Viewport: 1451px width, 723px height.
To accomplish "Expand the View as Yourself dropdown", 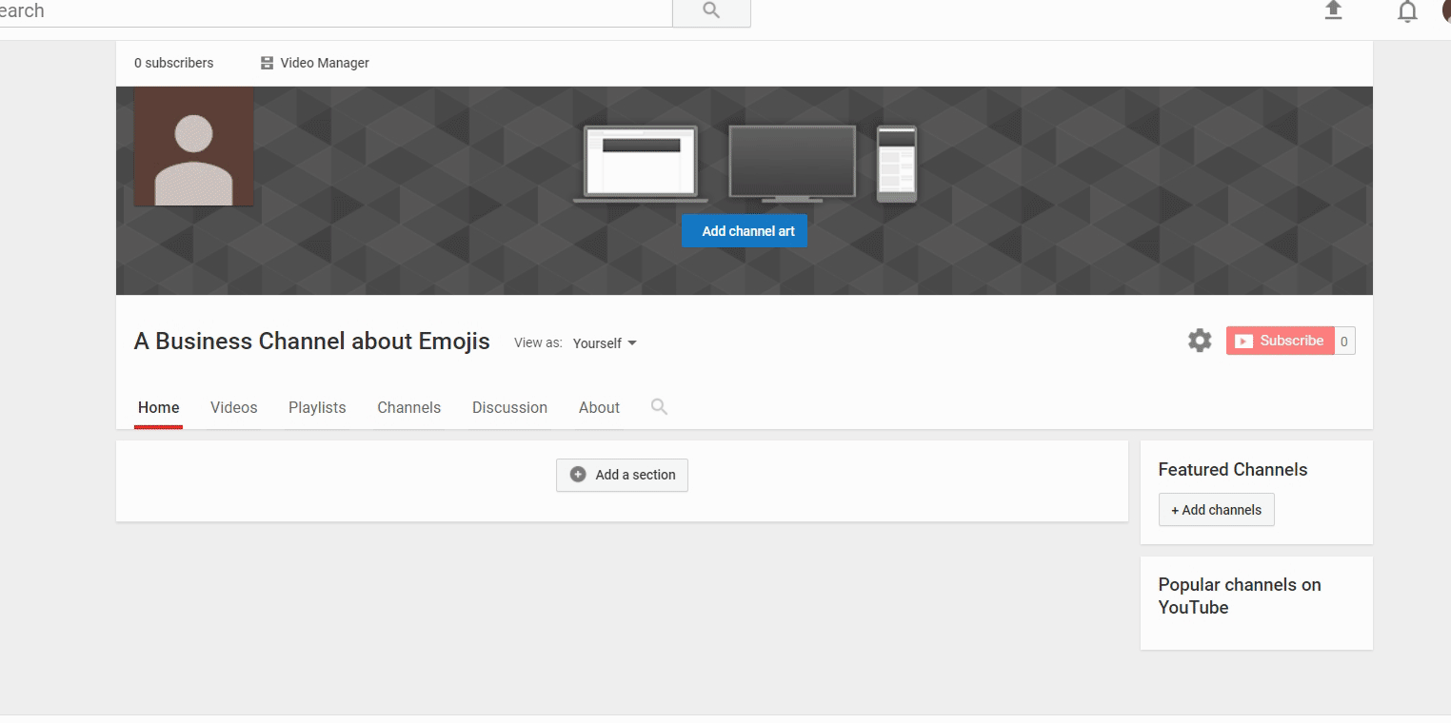I will pos(605,343).
